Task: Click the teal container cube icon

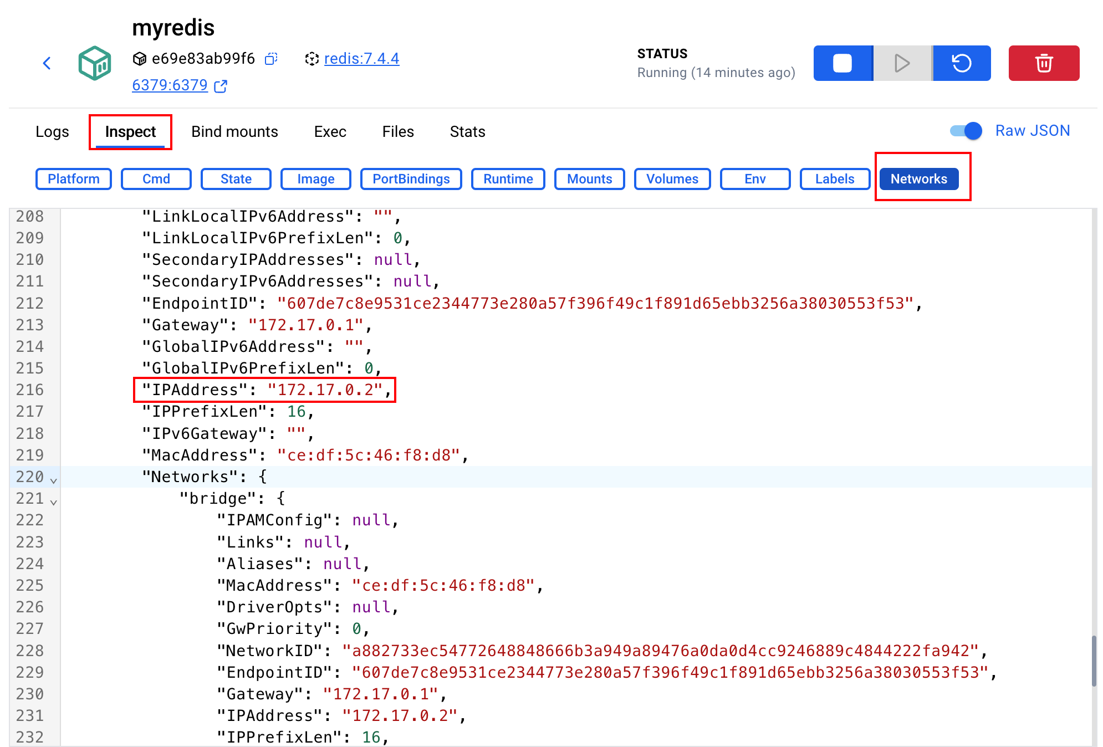Action: [x=95, y=63]
